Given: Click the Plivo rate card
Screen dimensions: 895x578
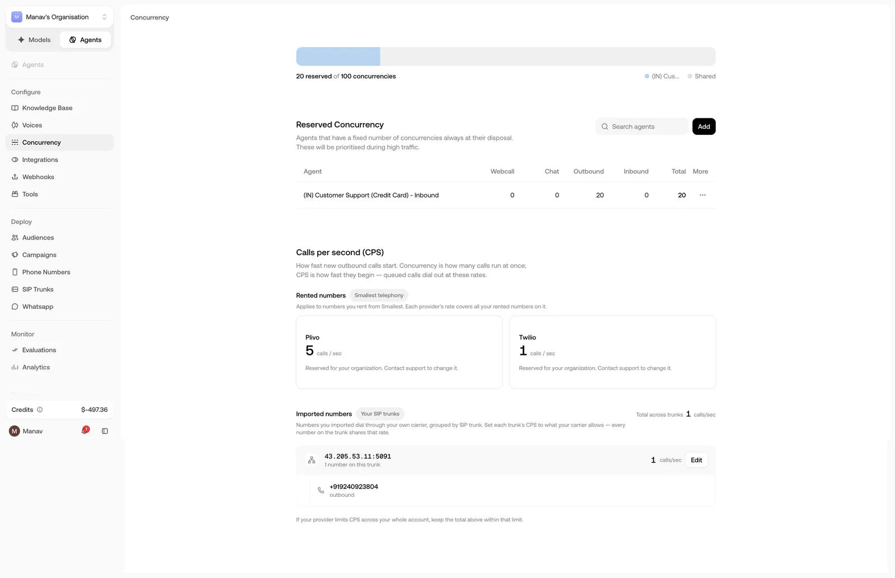Looking at the screenshot, I should (x=399, y=353).
